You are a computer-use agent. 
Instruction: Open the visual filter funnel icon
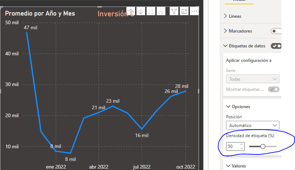[x=174, y=12]
